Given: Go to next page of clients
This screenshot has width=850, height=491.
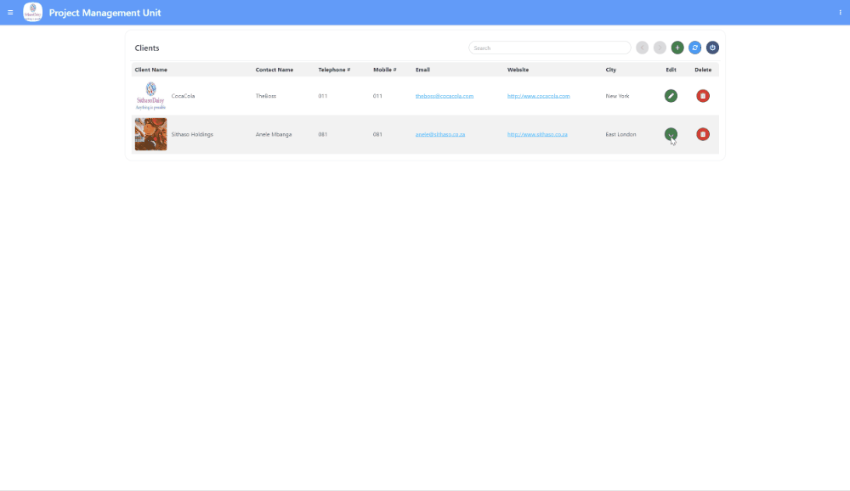Looking at the screenshot, I should [x=660, y=48].
